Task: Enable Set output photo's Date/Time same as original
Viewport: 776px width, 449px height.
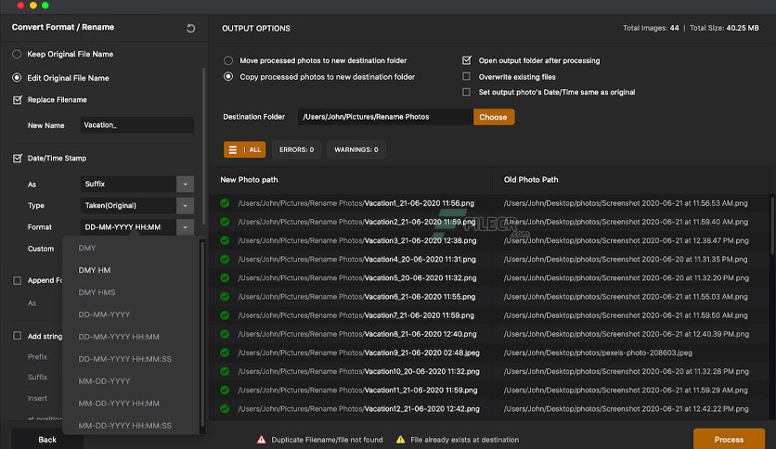Action: [x=466, y=92]
